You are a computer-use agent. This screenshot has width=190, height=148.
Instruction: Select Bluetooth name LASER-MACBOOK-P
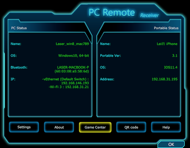pos(73,67)
